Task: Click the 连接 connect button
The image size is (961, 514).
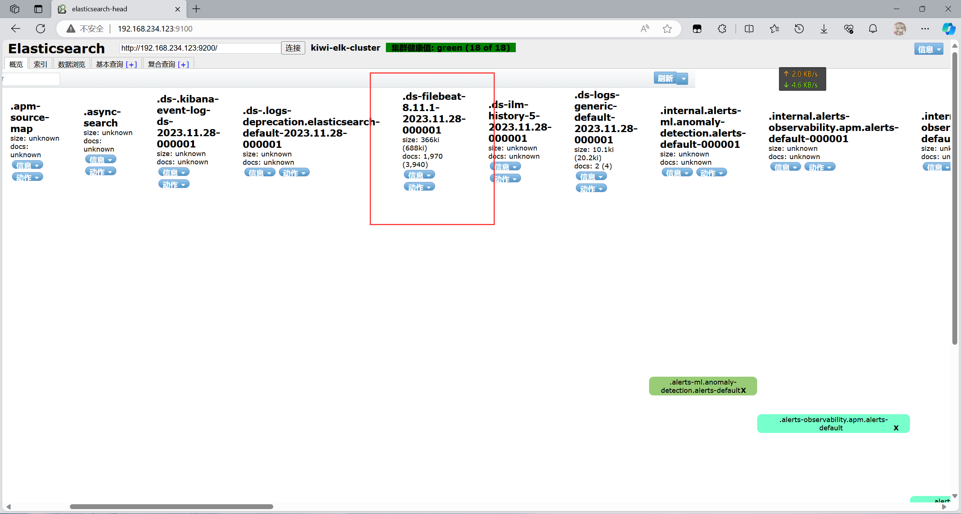Action: [293, 48]
